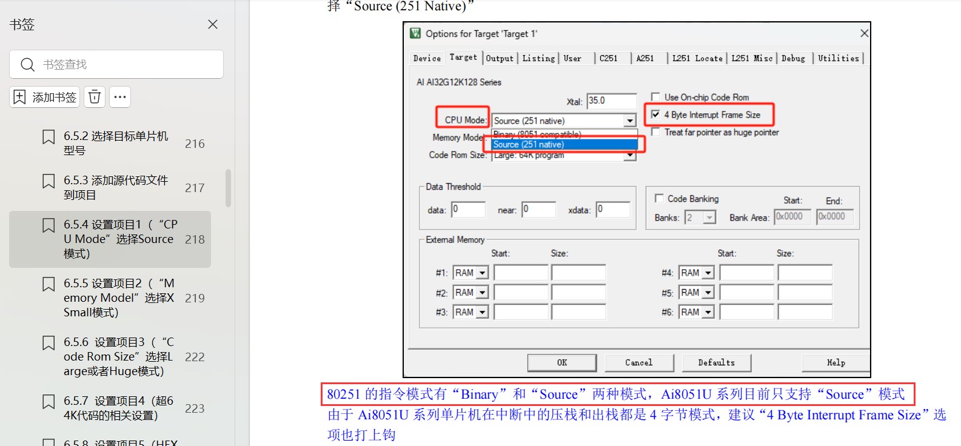Click the Defaults button
The width and height of the screenshot is (961, 446).
pos(716,362)
